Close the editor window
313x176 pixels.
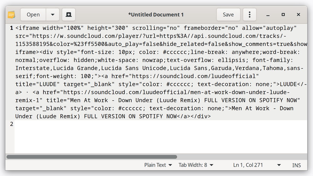tap(298, 15)
